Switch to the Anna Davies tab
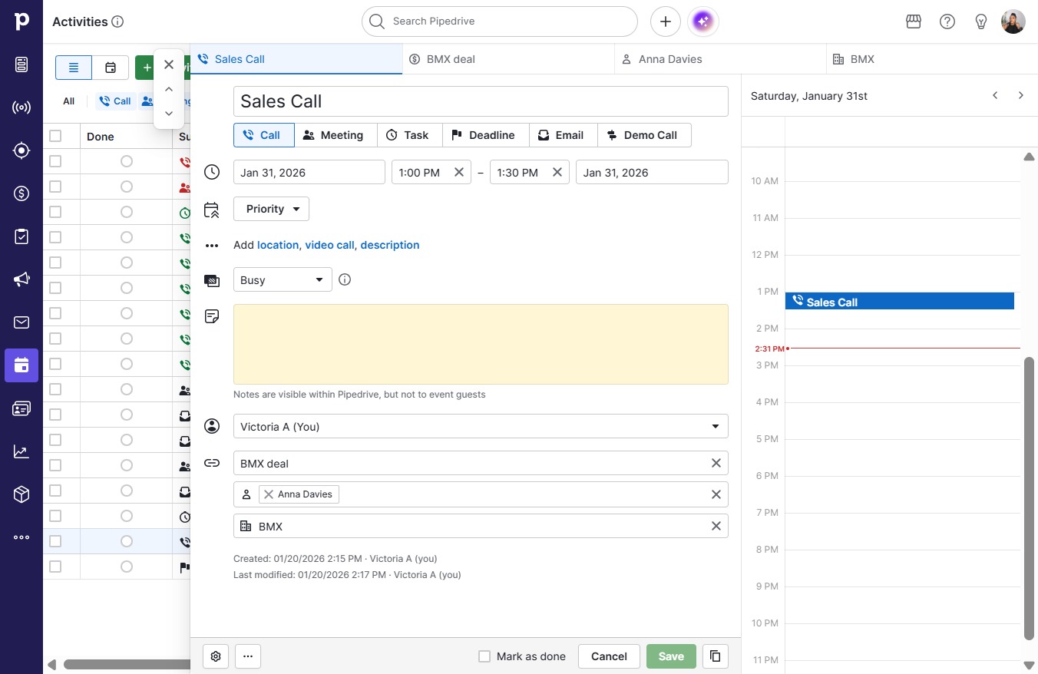Viewport: 1038px width, 674px height. tap(721, 58)
